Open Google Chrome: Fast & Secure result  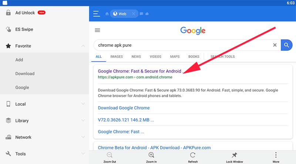click(140, 71)
